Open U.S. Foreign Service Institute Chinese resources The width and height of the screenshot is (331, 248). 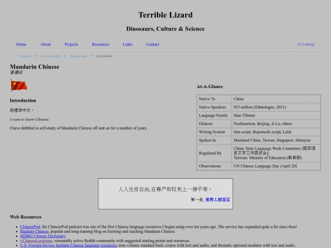coord(68,246)
